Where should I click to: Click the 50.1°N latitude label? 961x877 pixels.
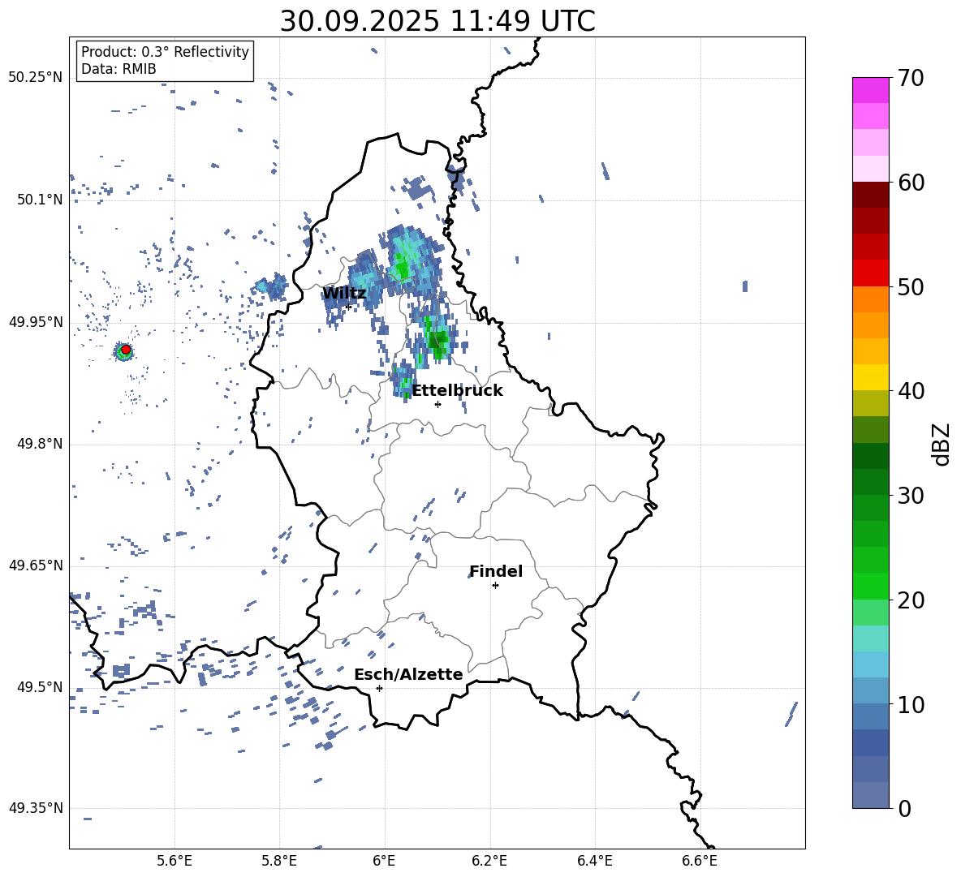[x=40, y=200]
